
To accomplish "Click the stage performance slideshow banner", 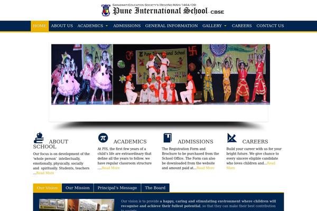I will [x=161, y=74].
